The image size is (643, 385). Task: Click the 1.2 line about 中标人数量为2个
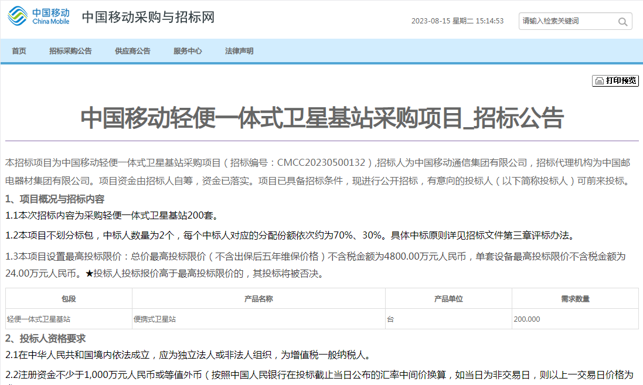coord(291,236)
